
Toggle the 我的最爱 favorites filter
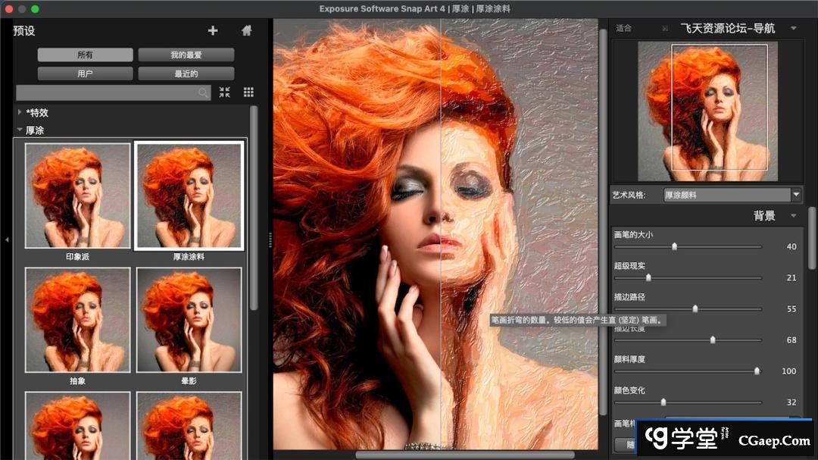[186, 55]
